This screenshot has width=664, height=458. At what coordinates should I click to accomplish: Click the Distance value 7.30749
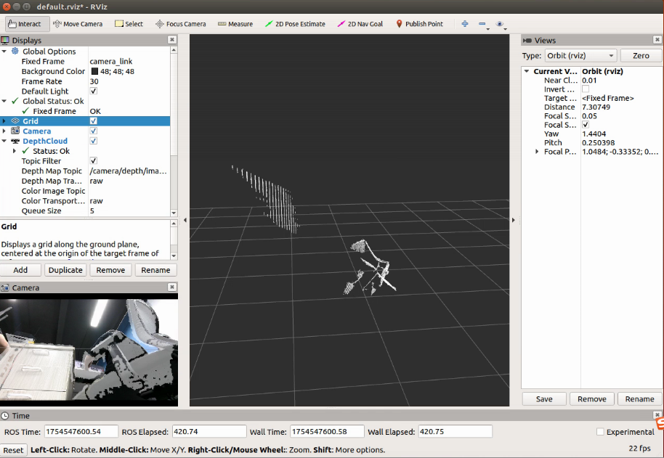click(x=596, y=107)
